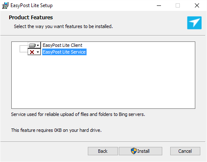The width and height of the screenshot is (207, 162).
Task: Click the hard drive icon beside EasyPost Lite Client
Action: 32,45
